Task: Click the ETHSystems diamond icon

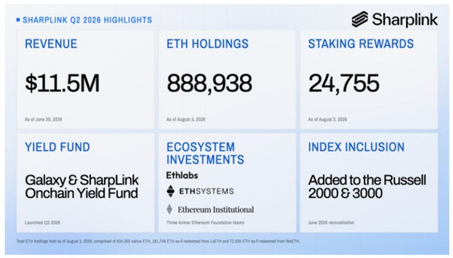Action: click(171, 191)
